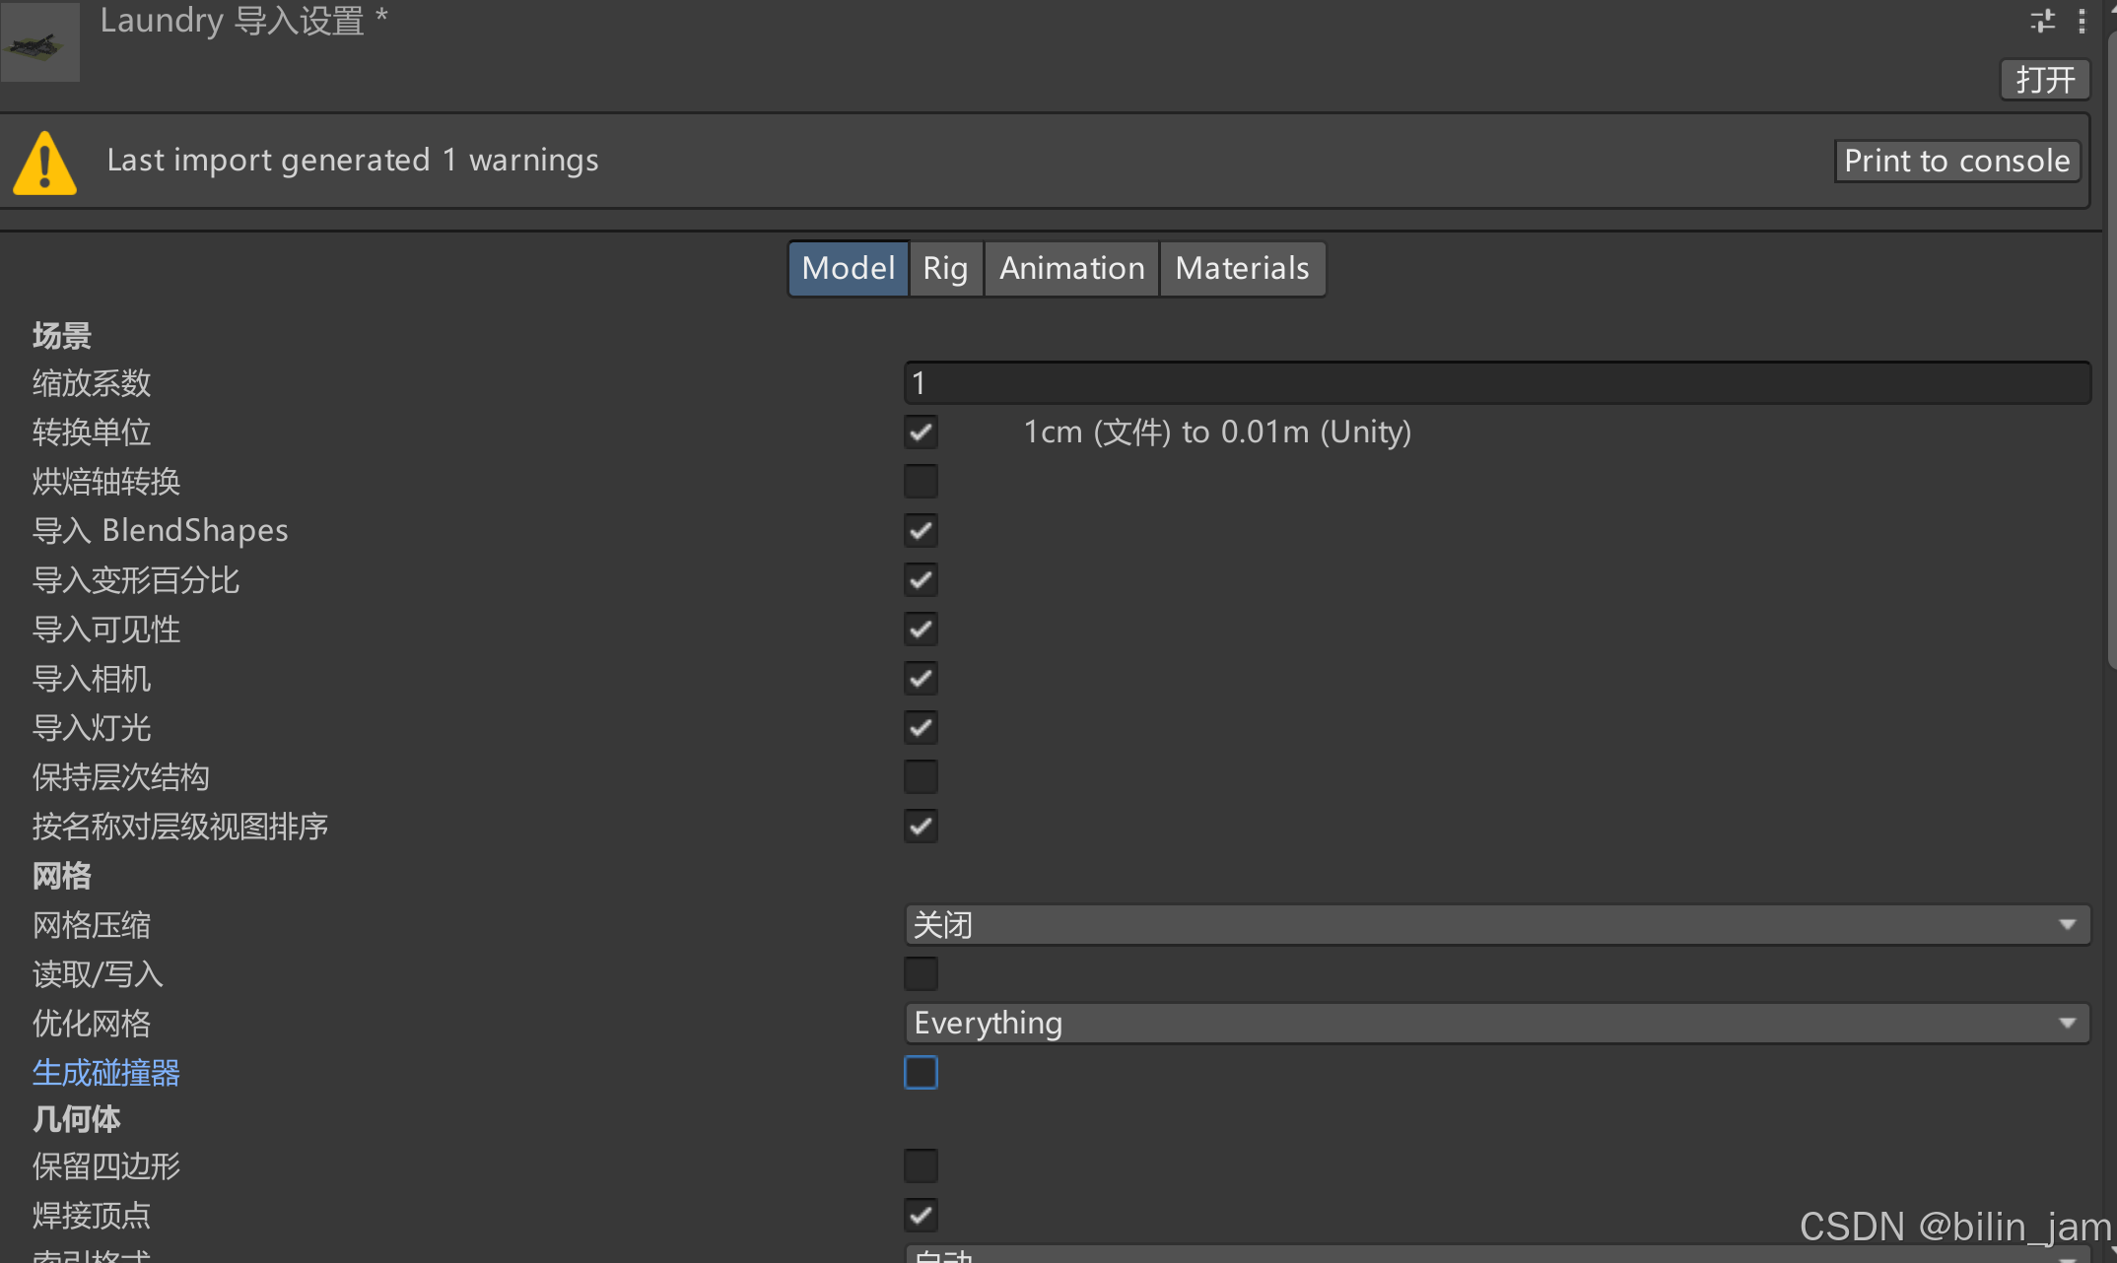Switch to the Animation tab
This screenshot has height=1263, width=2117.
pos(1071,269)
